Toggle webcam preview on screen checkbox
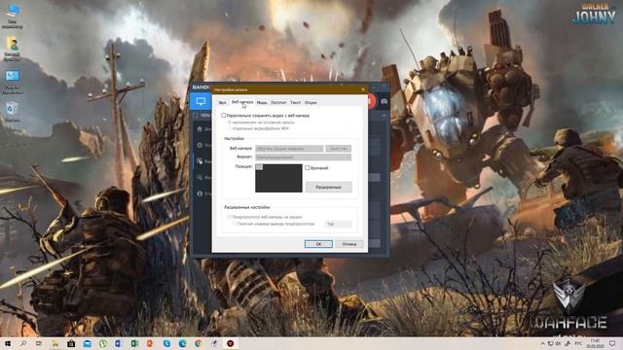This screenshot has width=623, height=350. pyautogui.click(x=230, y=217)
